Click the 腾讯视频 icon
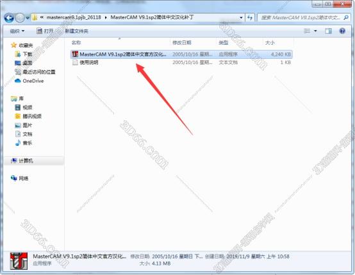This screenshot has height=275, width=355. click(18, 116)
